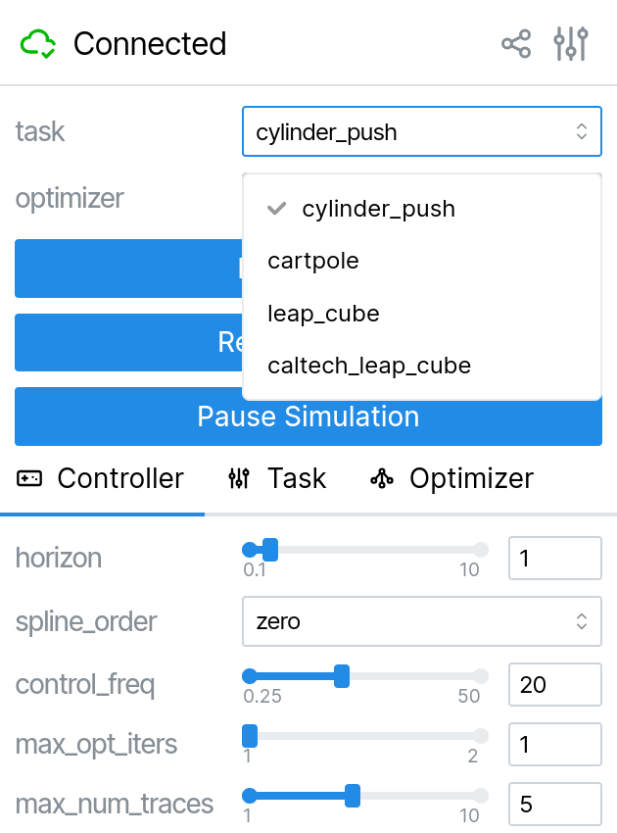Click the up-down chevrons on the task selector

pyautogui.click(x=581, y=130)
